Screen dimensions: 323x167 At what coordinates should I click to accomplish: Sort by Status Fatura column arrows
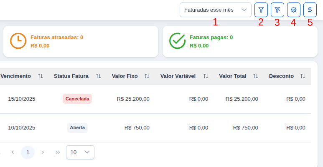99,76
